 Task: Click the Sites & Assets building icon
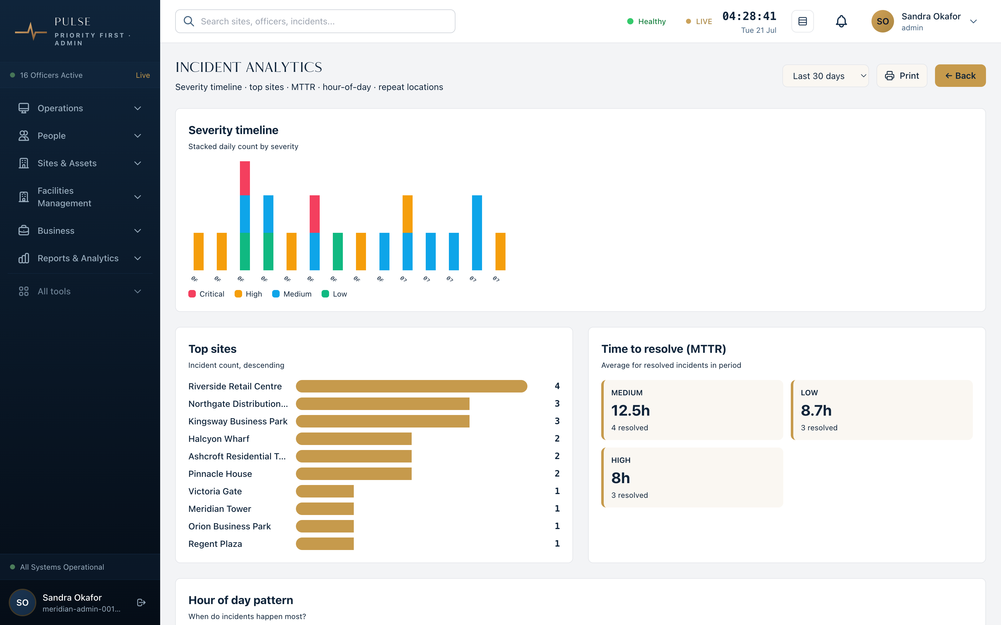coord(23,163)
